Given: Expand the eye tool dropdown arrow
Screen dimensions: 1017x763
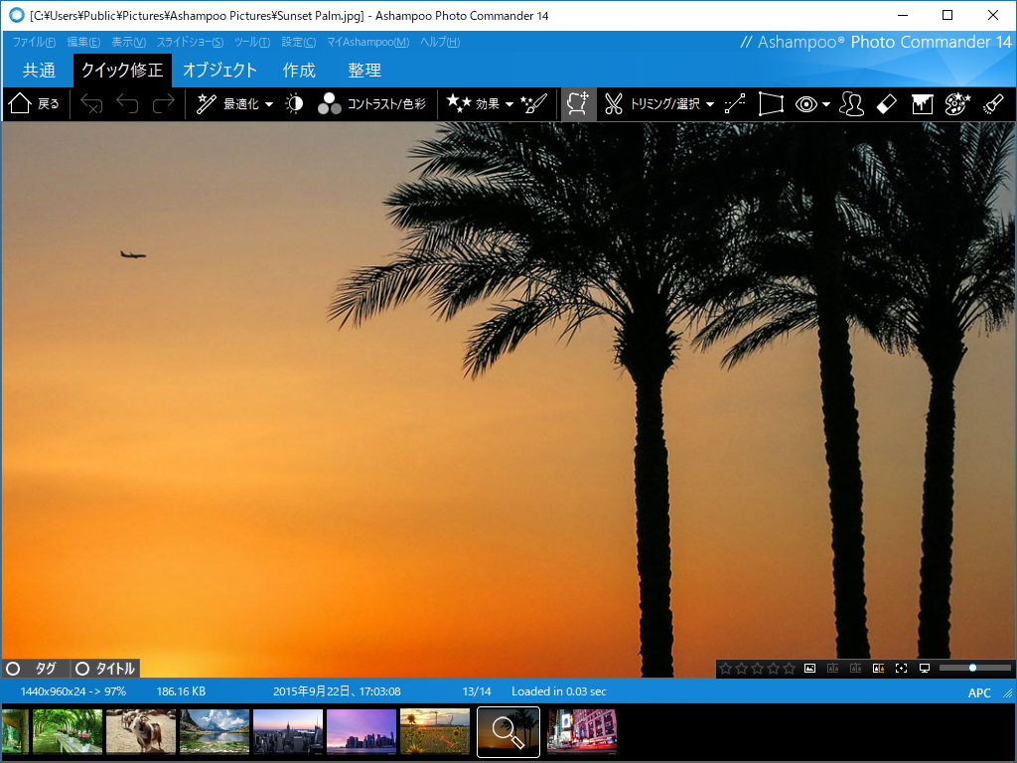Looking at the screenshot, I should coord(826,104).
